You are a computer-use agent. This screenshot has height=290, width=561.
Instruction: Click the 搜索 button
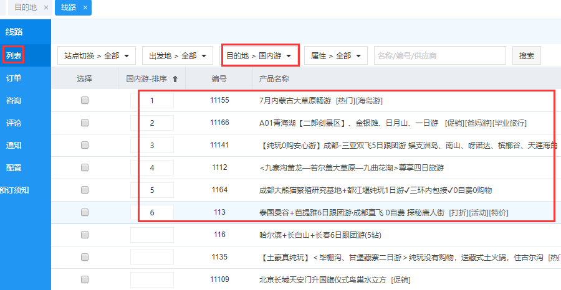526,56
